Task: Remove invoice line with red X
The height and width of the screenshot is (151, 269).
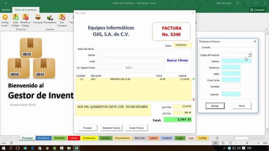Action: tap(193, 99)
